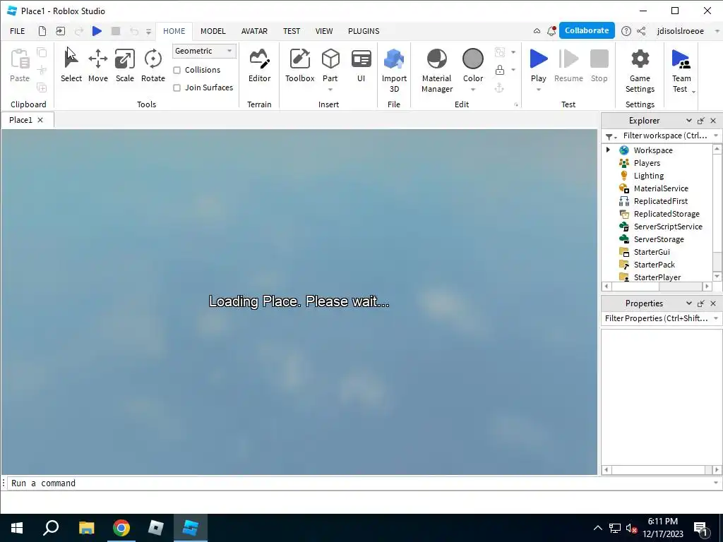Screen dimensions: 723x542
Task: Select ServerScriptService in Explorer
Action: [668, 227]
